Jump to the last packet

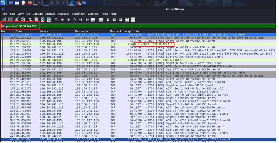87,20
